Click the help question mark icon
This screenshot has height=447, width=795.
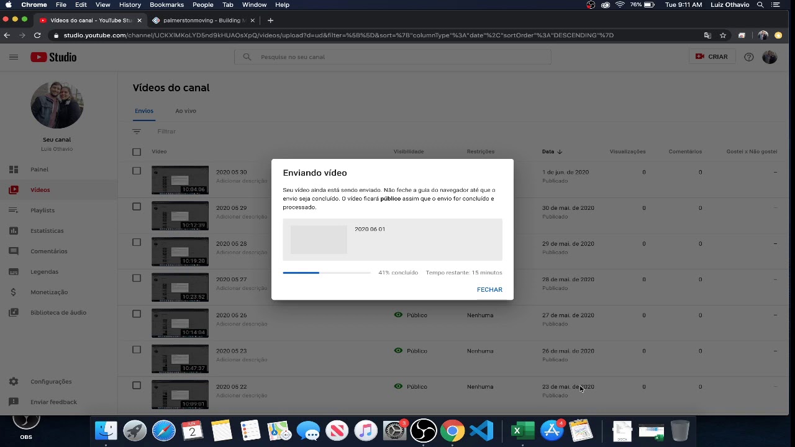click(749, 57)
